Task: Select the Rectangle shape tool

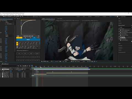Action: (8, 16)
